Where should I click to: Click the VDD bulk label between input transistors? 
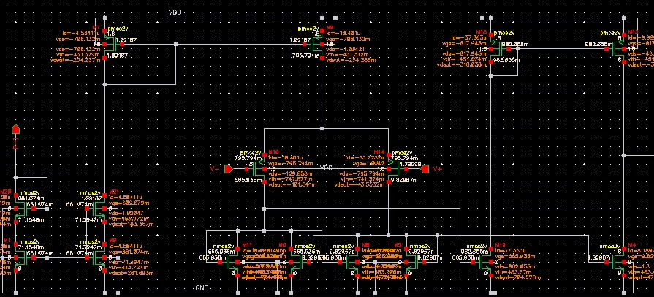click(x=326, y=168)
